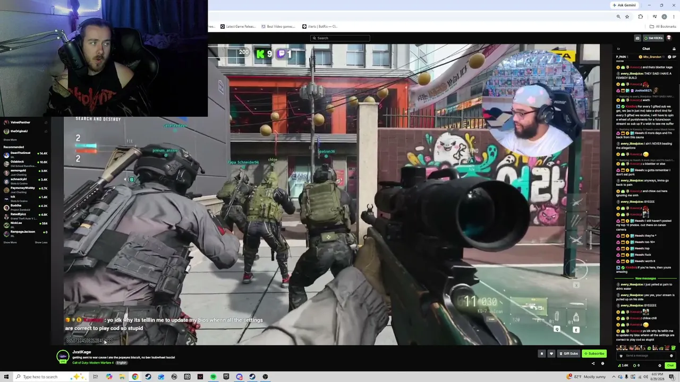
Task: Open DeenTheGreat's recommended channel
Action: (24, 154)
